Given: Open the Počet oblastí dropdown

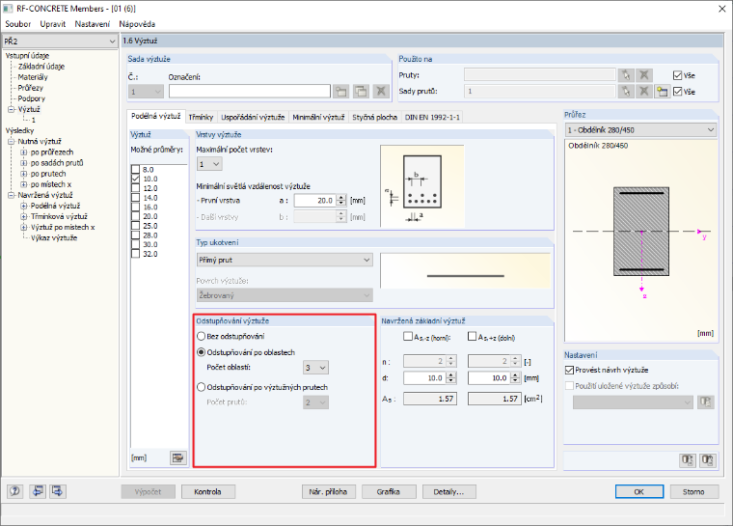Looking at the screenshot, I should pyautogui.click(x=315, y=368).
